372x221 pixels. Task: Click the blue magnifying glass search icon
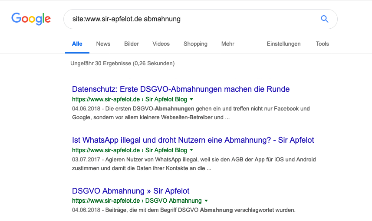324,19
